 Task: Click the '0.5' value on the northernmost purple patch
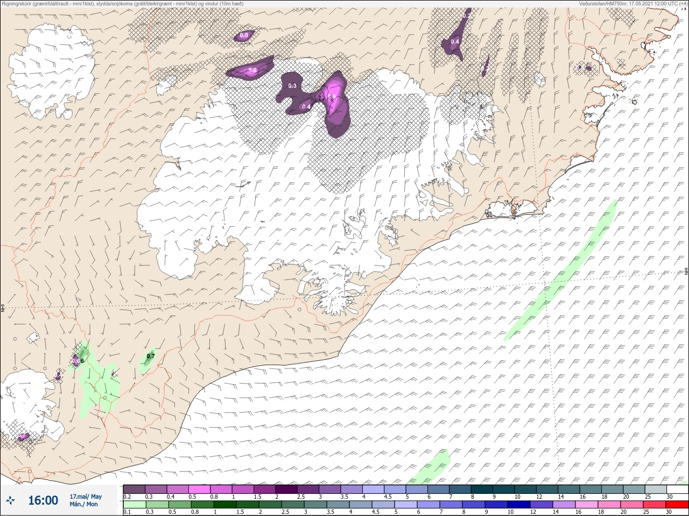[x=244, y=35]
